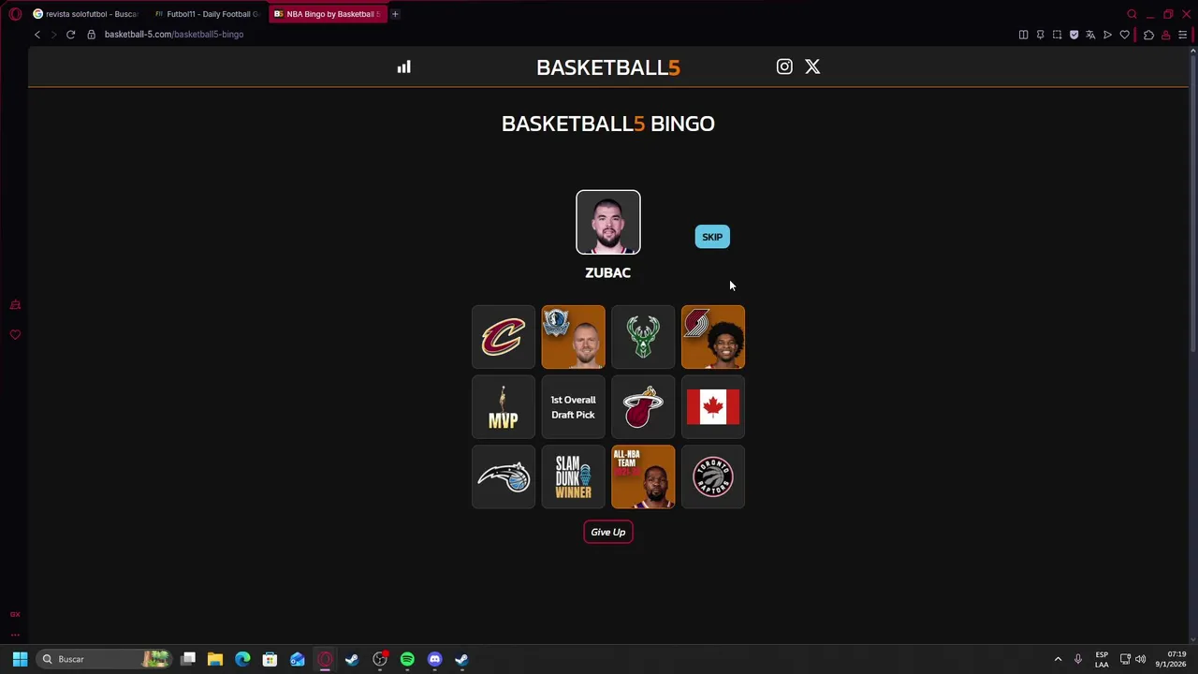Take a snapshot with the capture icon
The height and width of the screenshot is (674, 1198).
(x=1057, y=35)
